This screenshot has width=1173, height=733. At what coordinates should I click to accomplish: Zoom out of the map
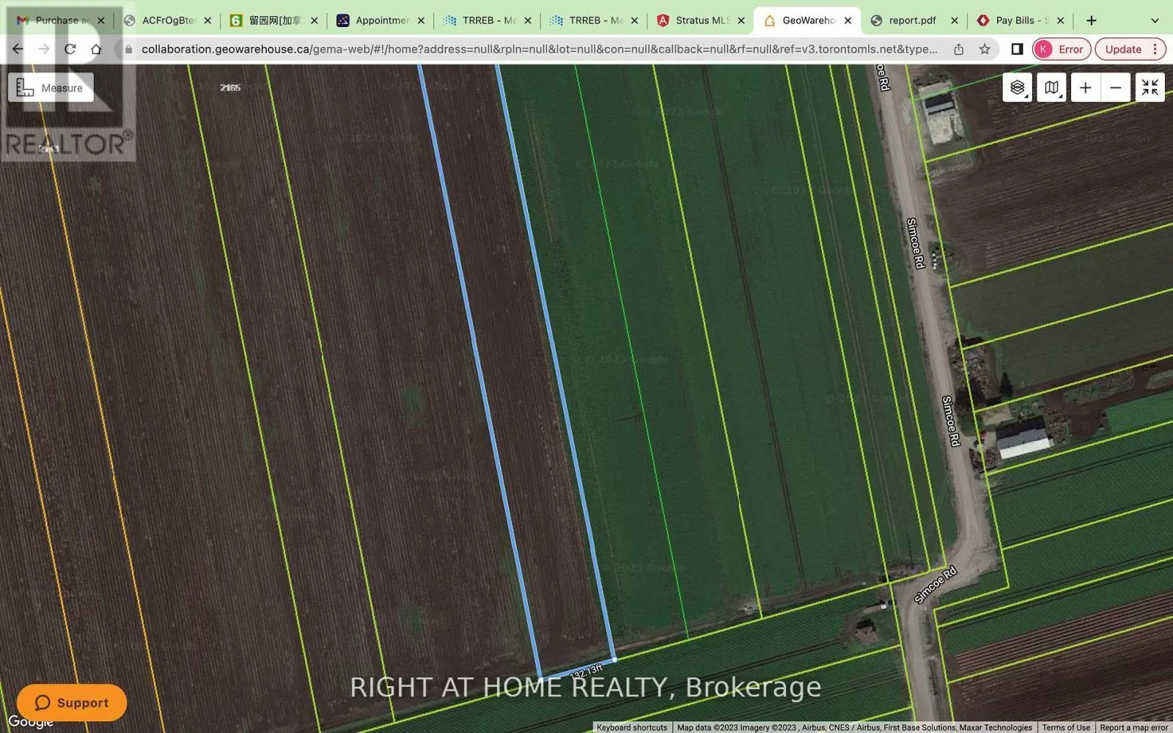pyautogui.click(x=1115, y=88)
